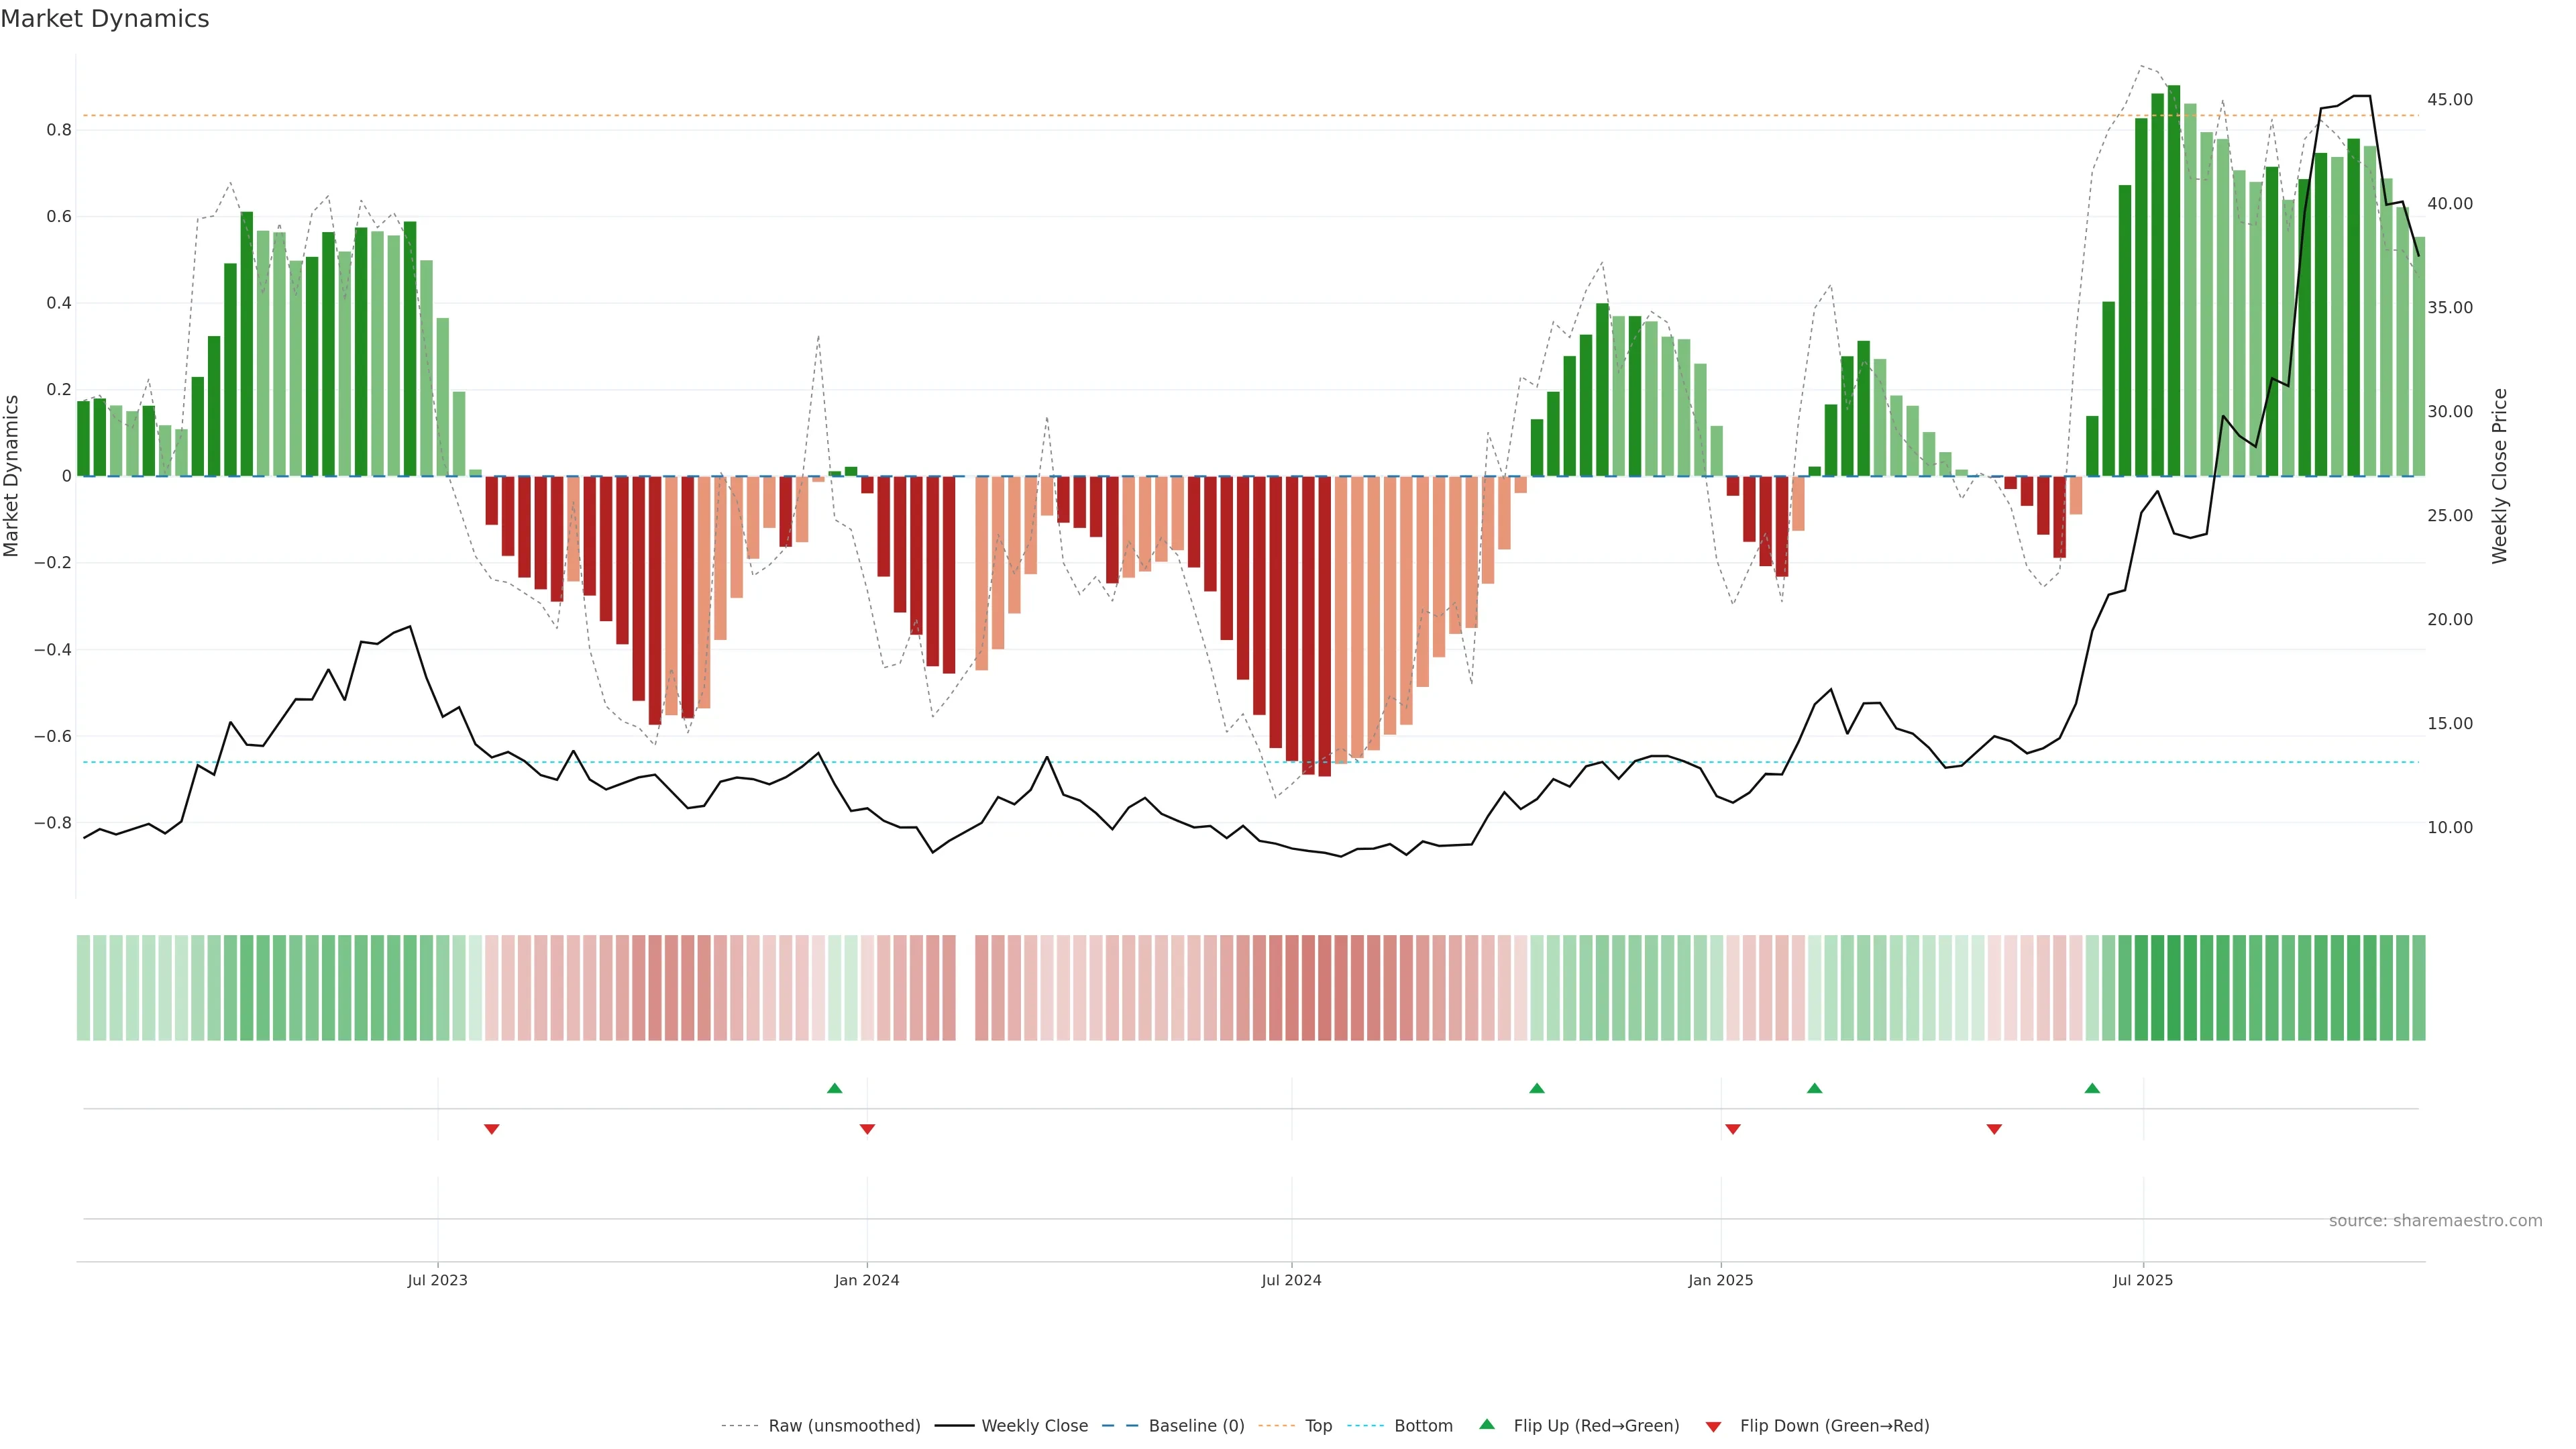Toggle the Baseline (0) legend entry

pyautogui.click(x=1196, y=1426)
